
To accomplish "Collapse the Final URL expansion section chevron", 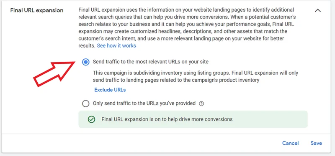I will [x=318, y=10].
